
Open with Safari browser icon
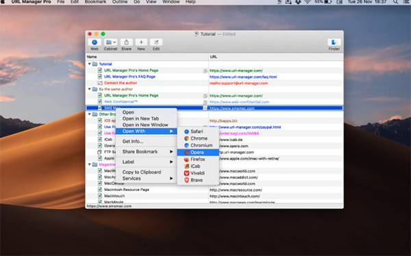tap(186, 131)
